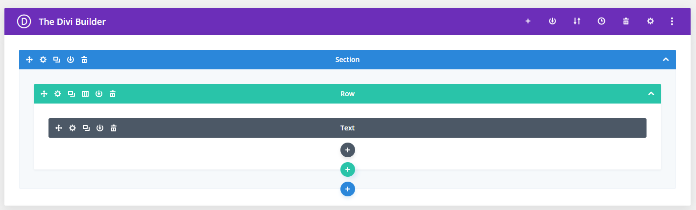696x210 pixels.
Task: Save the Row to library
Action: (99, 94)
